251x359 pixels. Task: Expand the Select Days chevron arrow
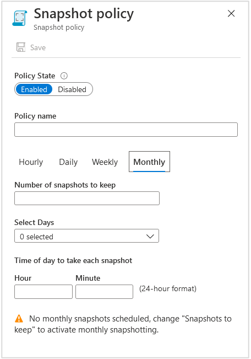point(150,236)
